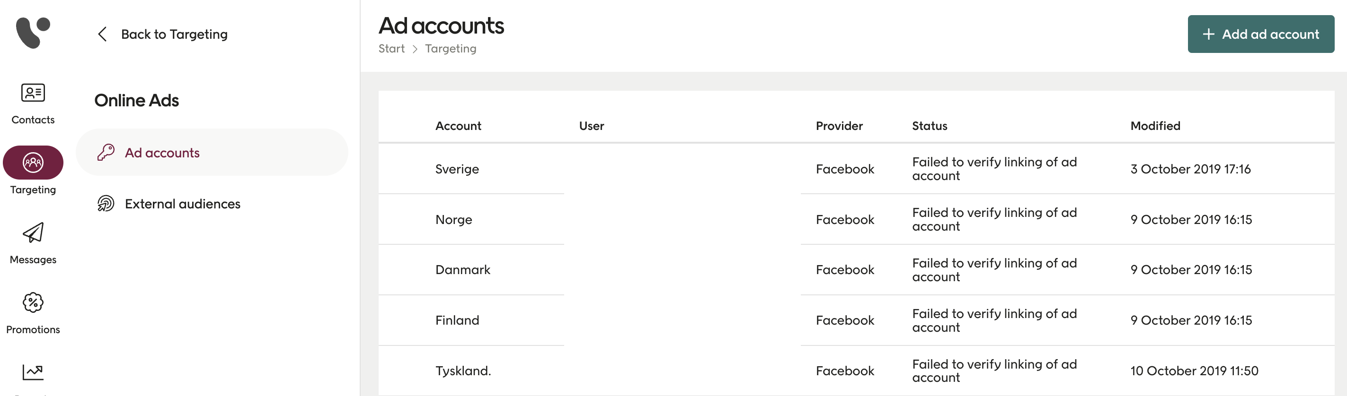1347x396 pixels.
Task: Click the Modified column header
Action: tap(1154, 125)
